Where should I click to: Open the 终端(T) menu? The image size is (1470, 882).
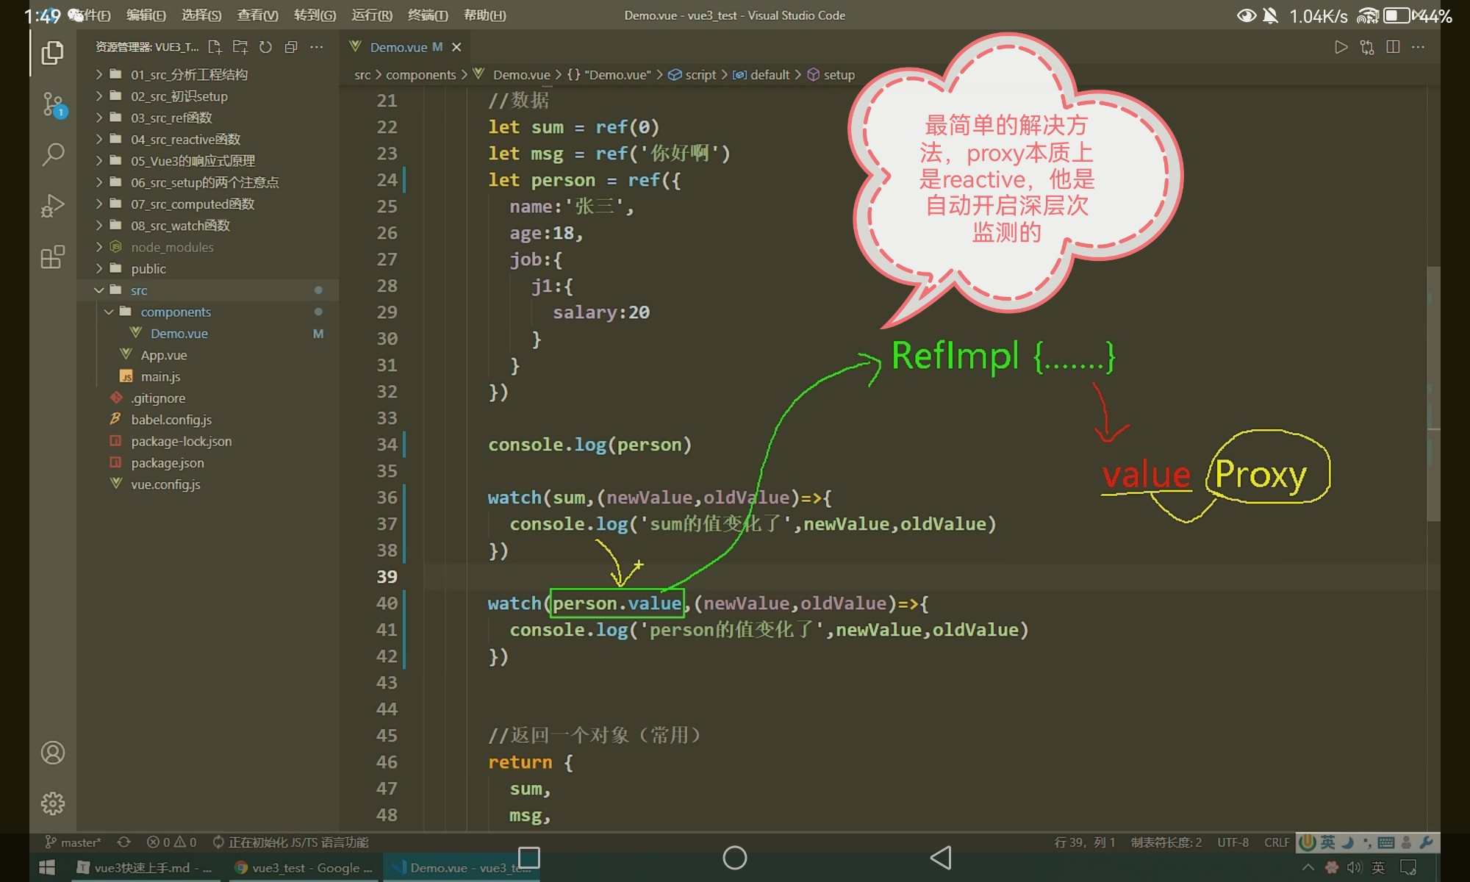(428, 15)
